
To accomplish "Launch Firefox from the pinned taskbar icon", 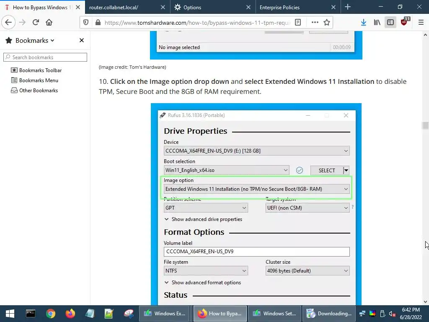I will point(70,314).
